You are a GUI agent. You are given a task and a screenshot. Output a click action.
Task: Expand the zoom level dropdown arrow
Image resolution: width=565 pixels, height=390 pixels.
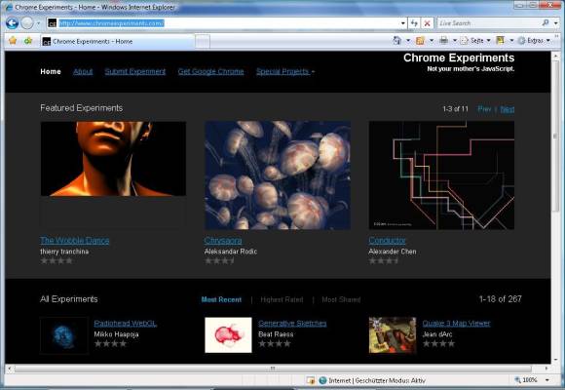point(547,380)
